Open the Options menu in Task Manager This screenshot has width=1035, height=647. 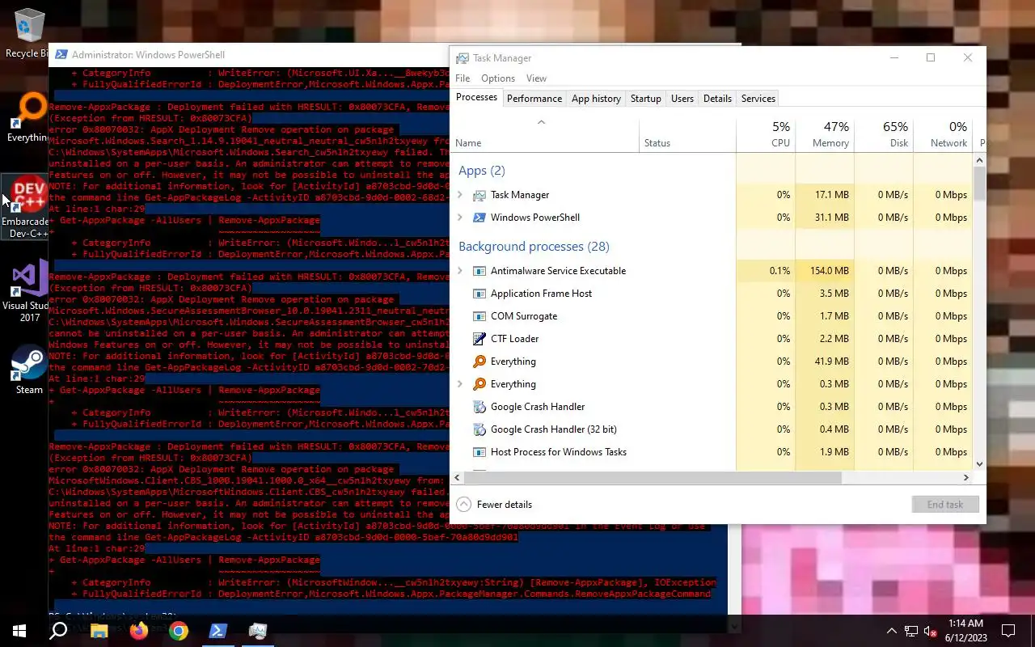click(x=498, y=78)
